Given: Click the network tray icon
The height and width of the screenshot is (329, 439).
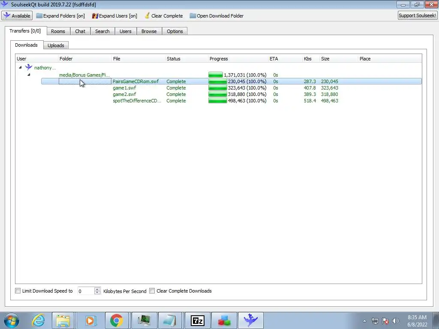Looking at the screenshot, I should pos(375,321).
